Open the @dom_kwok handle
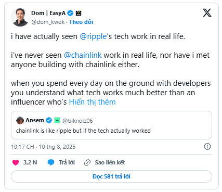The image size is (222, 192). pos(48,22)
